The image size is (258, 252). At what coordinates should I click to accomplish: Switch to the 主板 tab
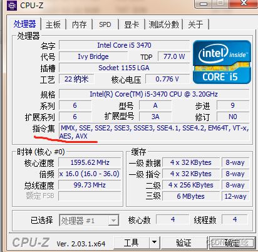click(x=53, y=24)
